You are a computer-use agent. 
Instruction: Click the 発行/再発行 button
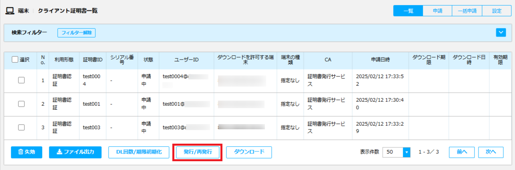pyautogui.click(x=198, y=152)
